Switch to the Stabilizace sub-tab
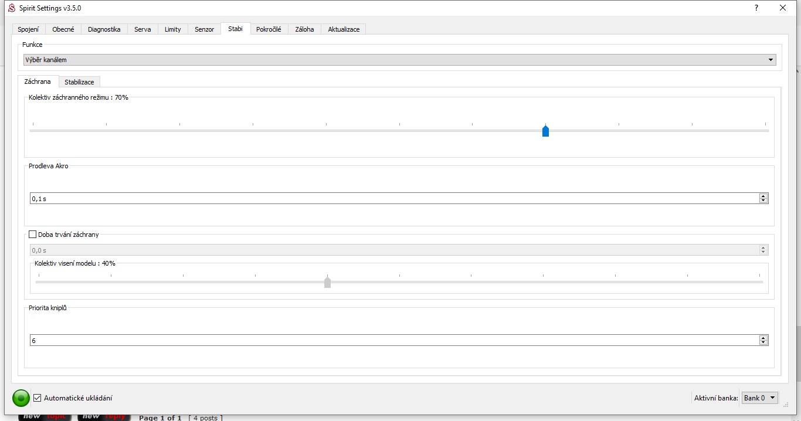 coord(79,82)
